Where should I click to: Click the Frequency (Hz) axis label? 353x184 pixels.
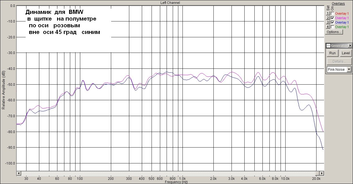[176, 182]
